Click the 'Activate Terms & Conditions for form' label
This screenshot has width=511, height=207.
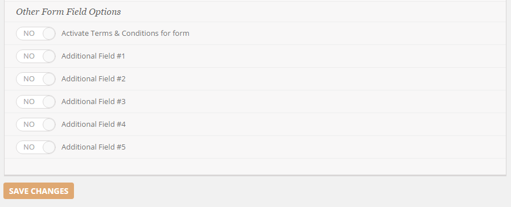click(x=125, y=33)
